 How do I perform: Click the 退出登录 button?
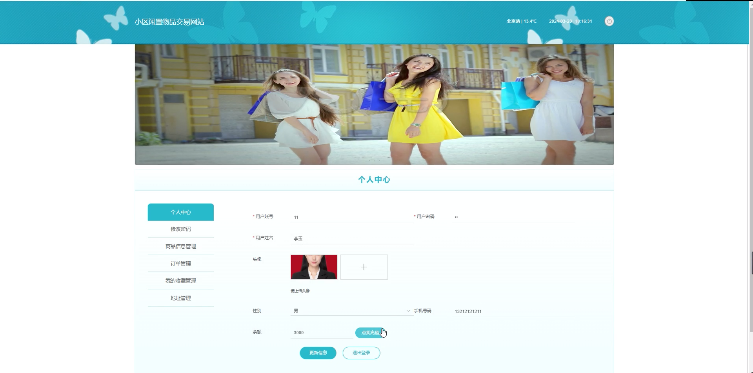click(361, 353)
